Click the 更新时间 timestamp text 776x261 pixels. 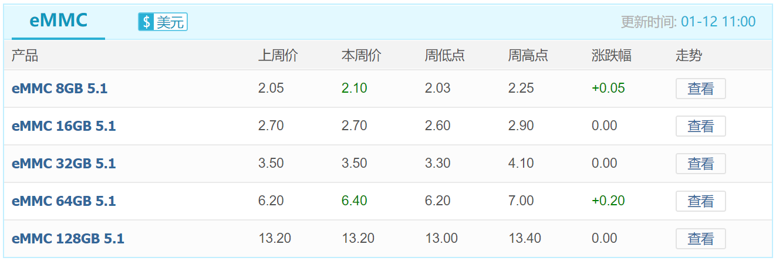tap(689, 22)
